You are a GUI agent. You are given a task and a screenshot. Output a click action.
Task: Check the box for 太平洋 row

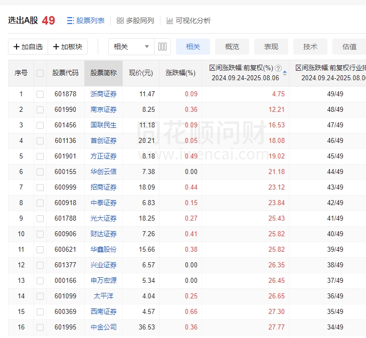coord(40,296)
